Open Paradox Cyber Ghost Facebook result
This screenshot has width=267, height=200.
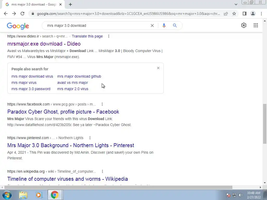point(63,112)
